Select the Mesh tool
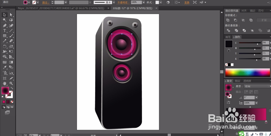Screen dimensions: 271x136 click(x=5, y=62)
